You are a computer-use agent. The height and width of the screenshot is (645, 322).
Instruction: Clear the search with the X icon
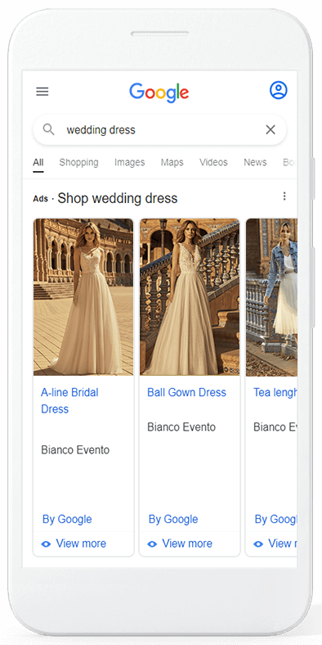(271, 130)
